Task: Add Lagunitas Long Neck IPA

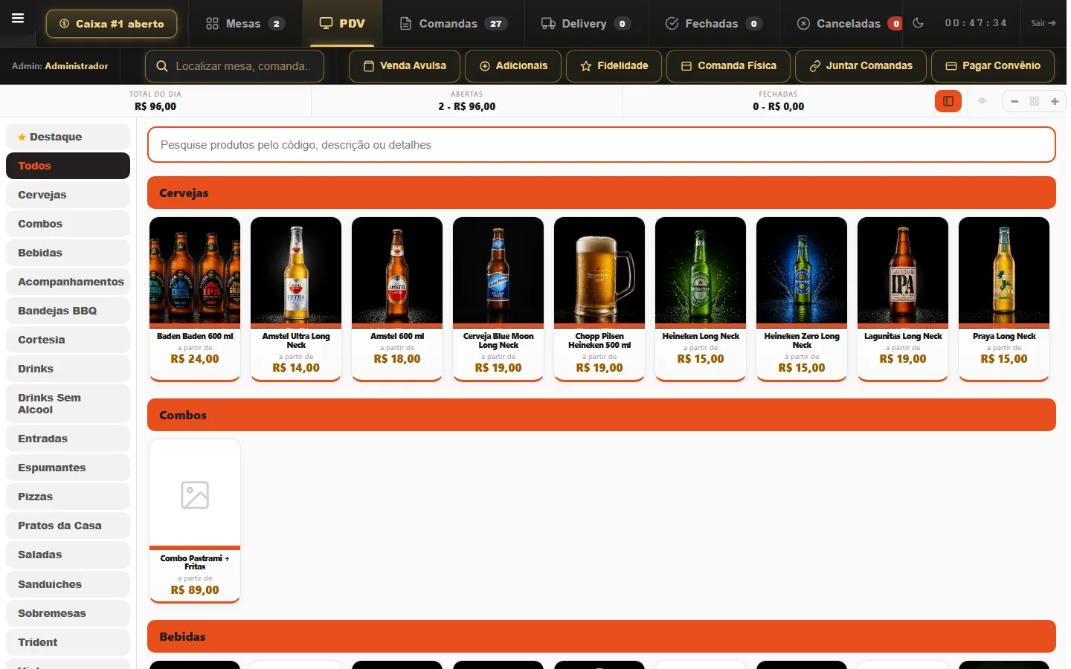Action: (903, 299)
